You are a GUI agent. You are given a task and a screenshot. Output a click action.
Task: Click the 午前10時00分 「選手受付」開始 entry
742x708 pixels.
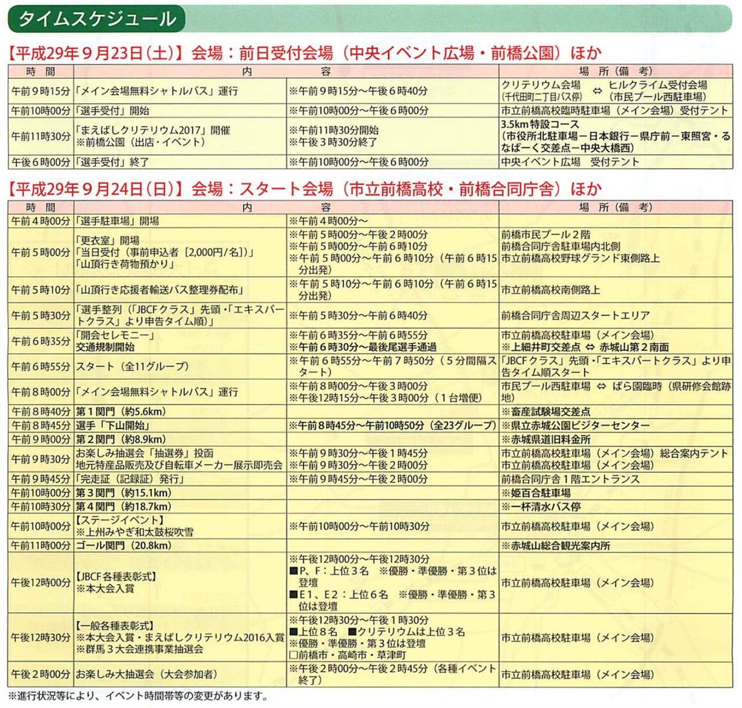[x=112, y=111]
